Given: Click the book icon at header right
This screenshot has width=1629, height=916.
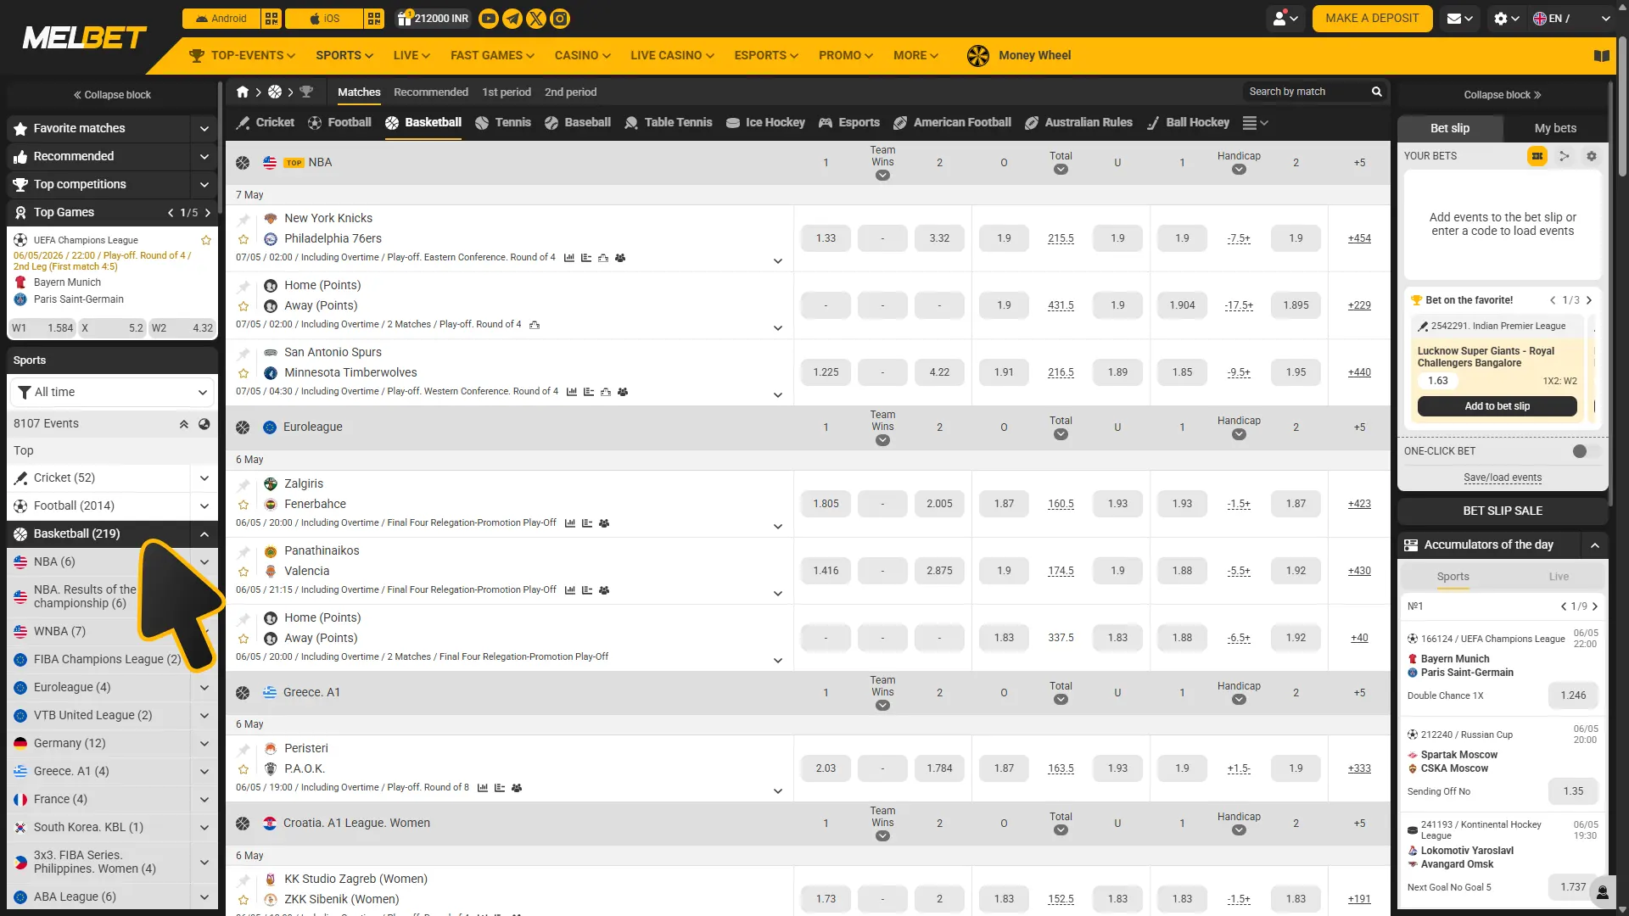Looking at the screenshot, I should coord(1602,56).
